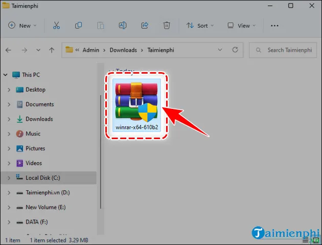The width and height of the screenshot is (322, 245).
Task: Click the Rename icon in toolbar
Action: (x=123, y=26)
